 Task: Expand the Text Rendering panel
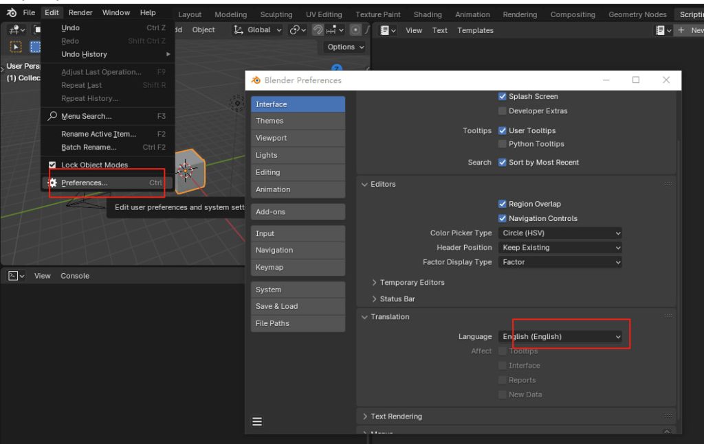pos(364,417)
